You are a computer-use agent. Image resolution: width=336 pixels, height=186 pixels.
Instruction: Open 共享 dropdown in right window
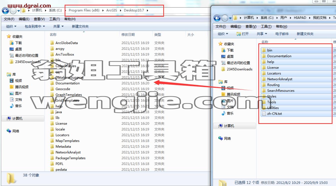(x=262, y=34)
